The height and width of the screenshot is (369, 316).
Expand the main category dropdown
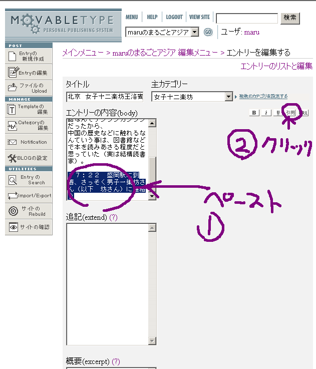point(228,97)
